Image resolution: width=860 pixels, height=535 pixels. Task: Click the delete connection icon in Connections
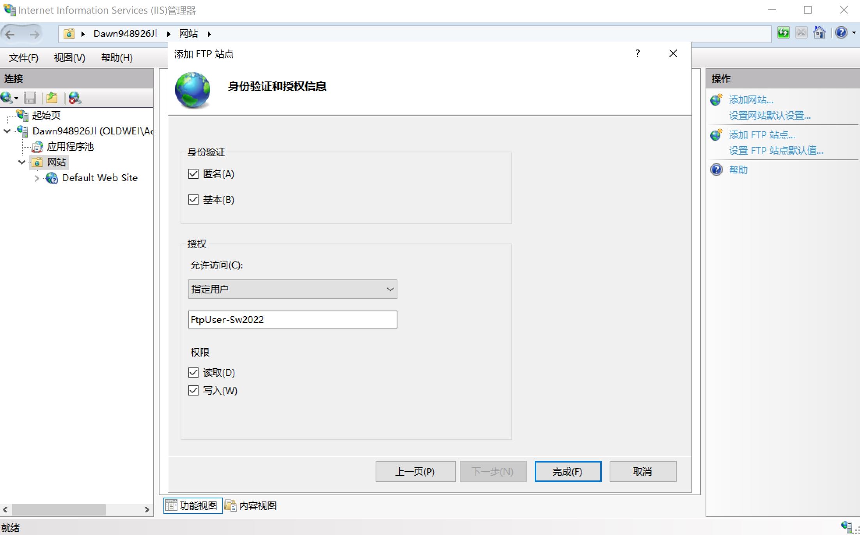[74, 98]
